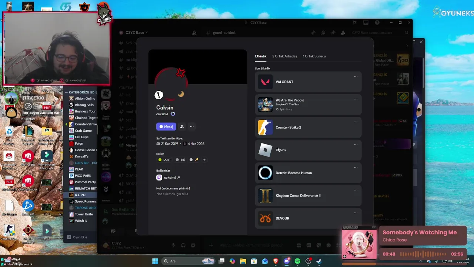The image size is (474, 267).
Task: Open options menu for Kingdom Come: Deliverance II
Action: pyautogui.click(x=355, y=190)
